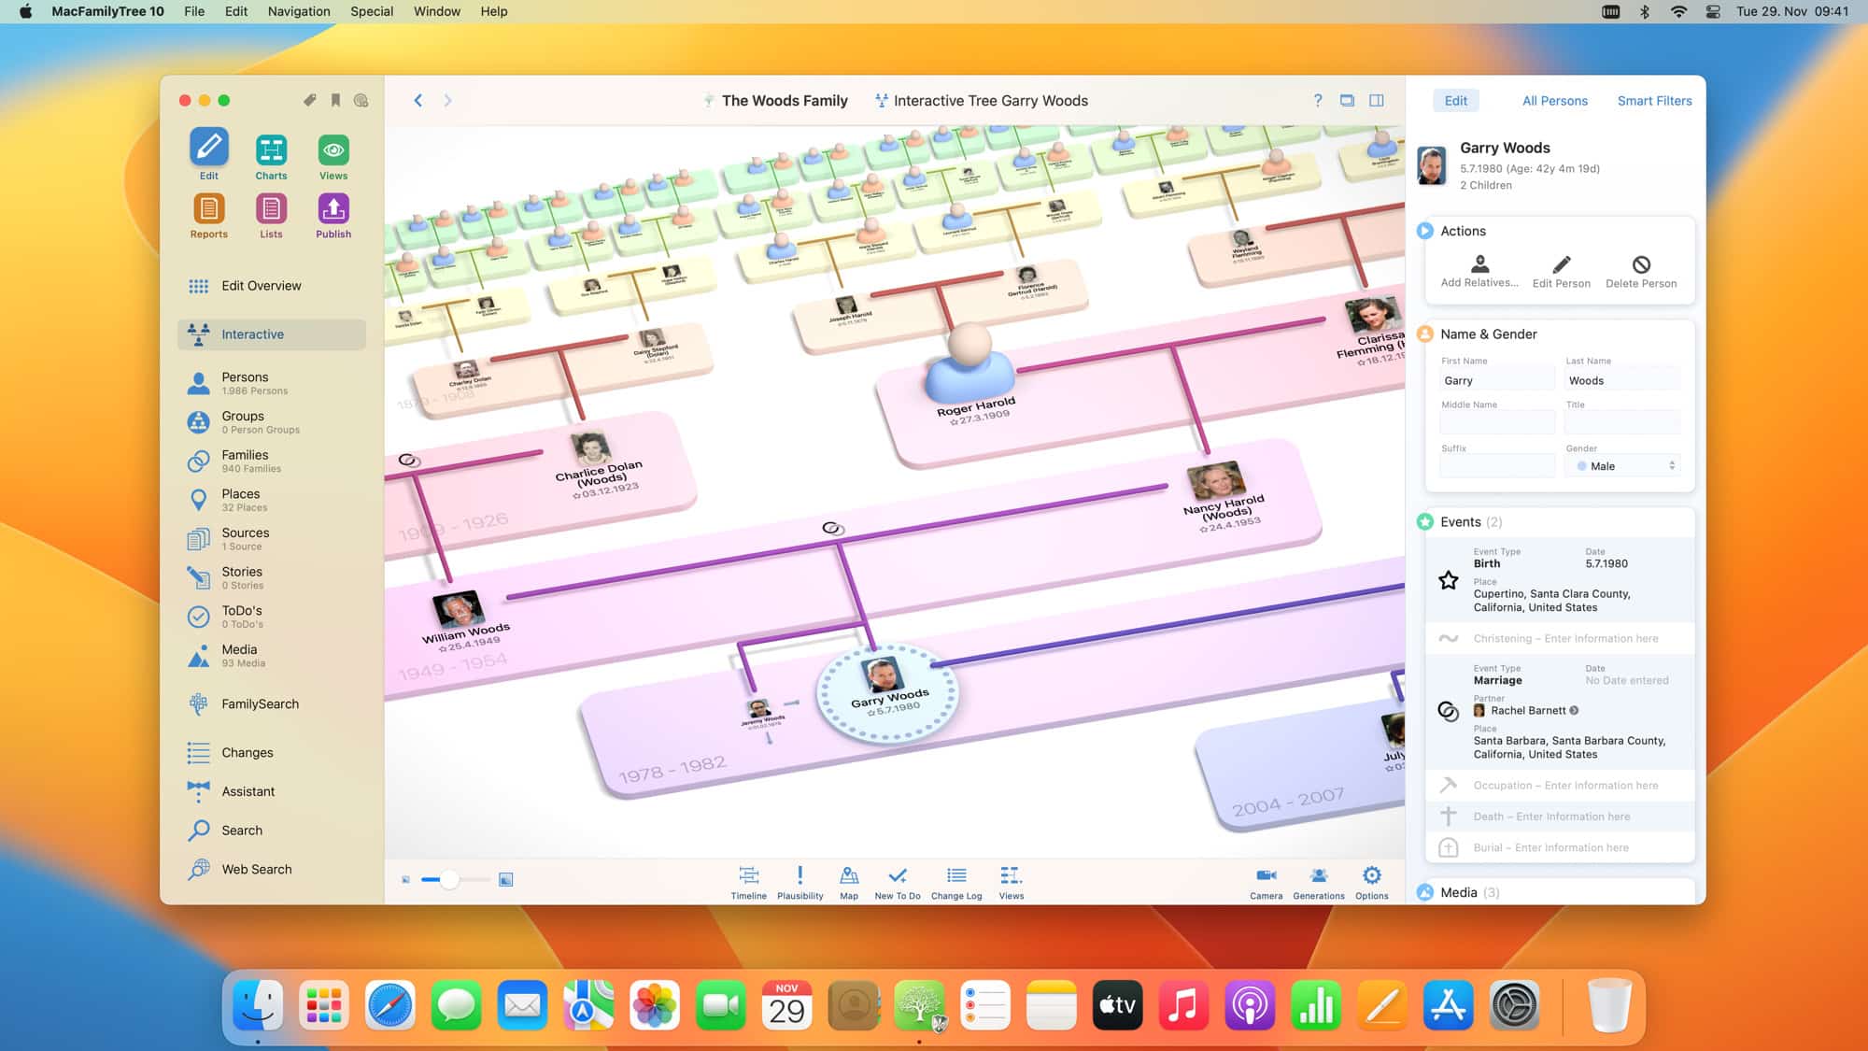The width and height of the screenshot is (1868, 1051).
Task: Click the Middle Name input field
Action: [x=1496, y=423]
